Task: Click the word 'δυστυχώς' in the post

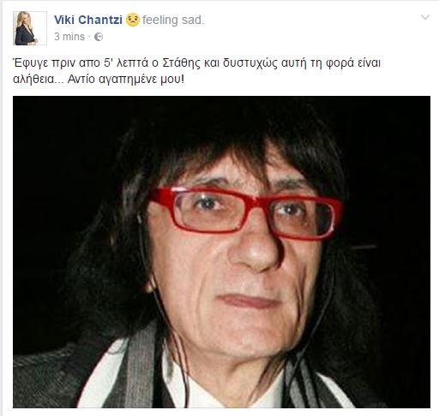Action: point(250,63)
